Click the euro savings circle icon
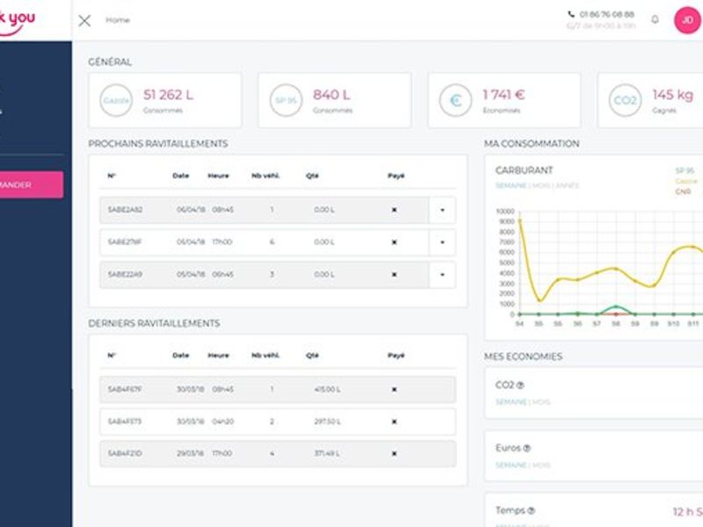The width and height of the screenshot is (703, 527). [x=455, y=100]
